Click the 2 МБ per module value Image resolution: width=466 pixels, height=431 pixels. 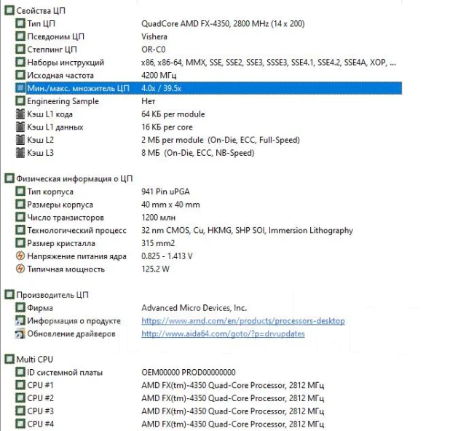click(x=221, y=140)
